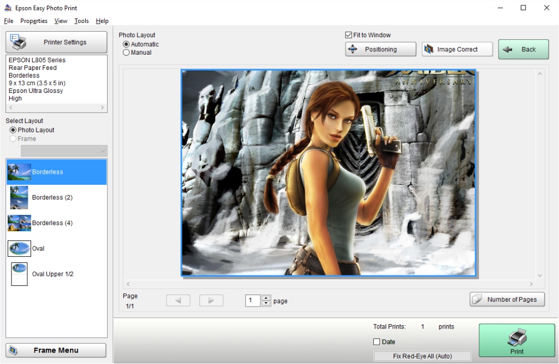559x364 pixels.
Task: Select Manual photo layout radio button
Action: (x=127, y=52)
